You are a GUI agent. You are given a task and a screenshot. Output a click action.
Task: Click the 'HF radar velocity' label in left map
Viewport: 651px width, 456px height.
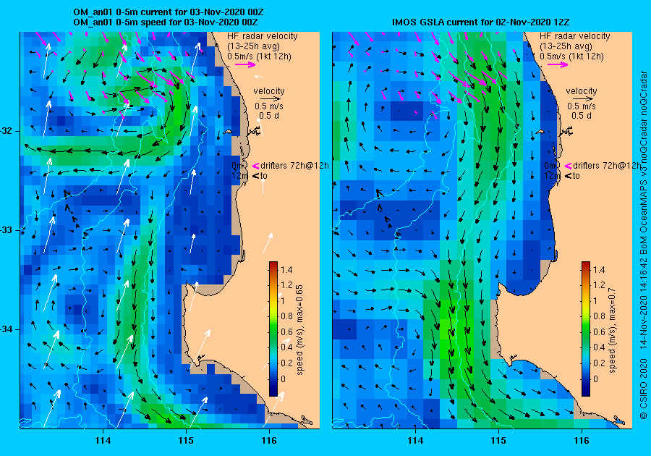point(263,36)
